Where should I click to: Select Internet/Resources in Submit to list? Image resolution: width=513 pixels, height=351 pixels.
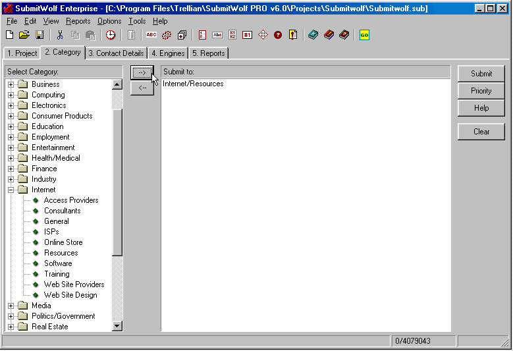[x=193, y=84]
